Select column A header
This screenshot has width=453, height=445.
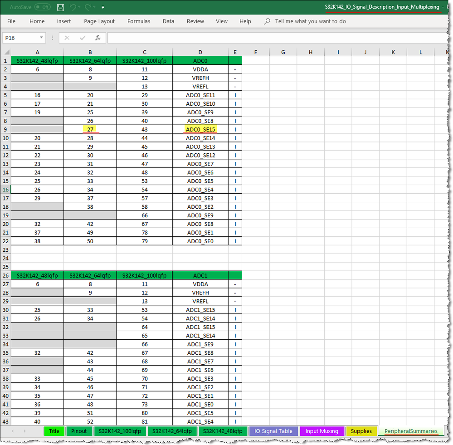coord(37,52)
